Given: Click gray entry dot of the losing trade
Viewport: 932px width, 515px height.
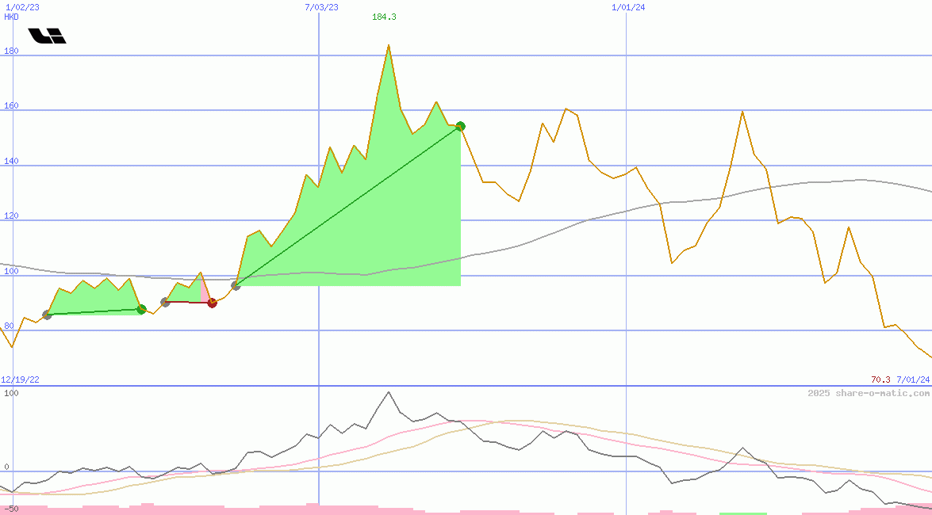Looking at the screenshot, I should click(x=165, y=302).
